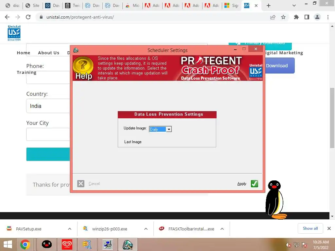Click the grey Cancel X icon
Image resolution: width=335 pixels, height=251 pixels.
pyautogui.click(x=81, y=184)
